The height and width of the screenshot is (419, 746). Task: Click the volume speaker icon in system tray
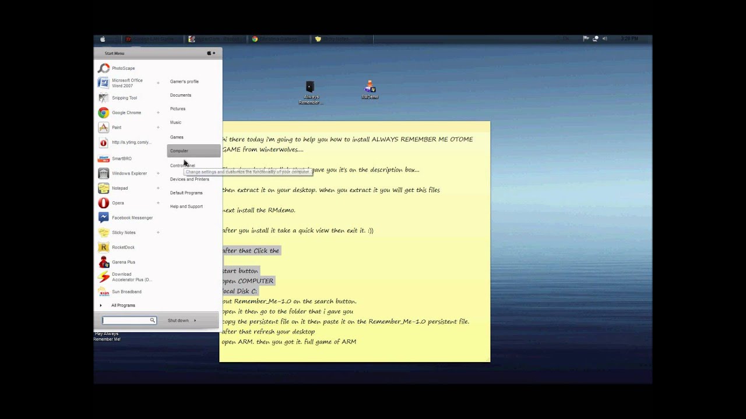coord(604,39)
